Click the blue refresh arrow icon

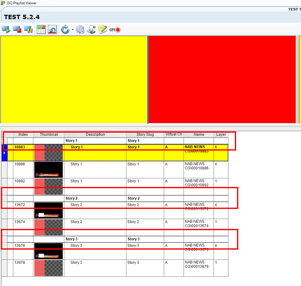(65, 30)
